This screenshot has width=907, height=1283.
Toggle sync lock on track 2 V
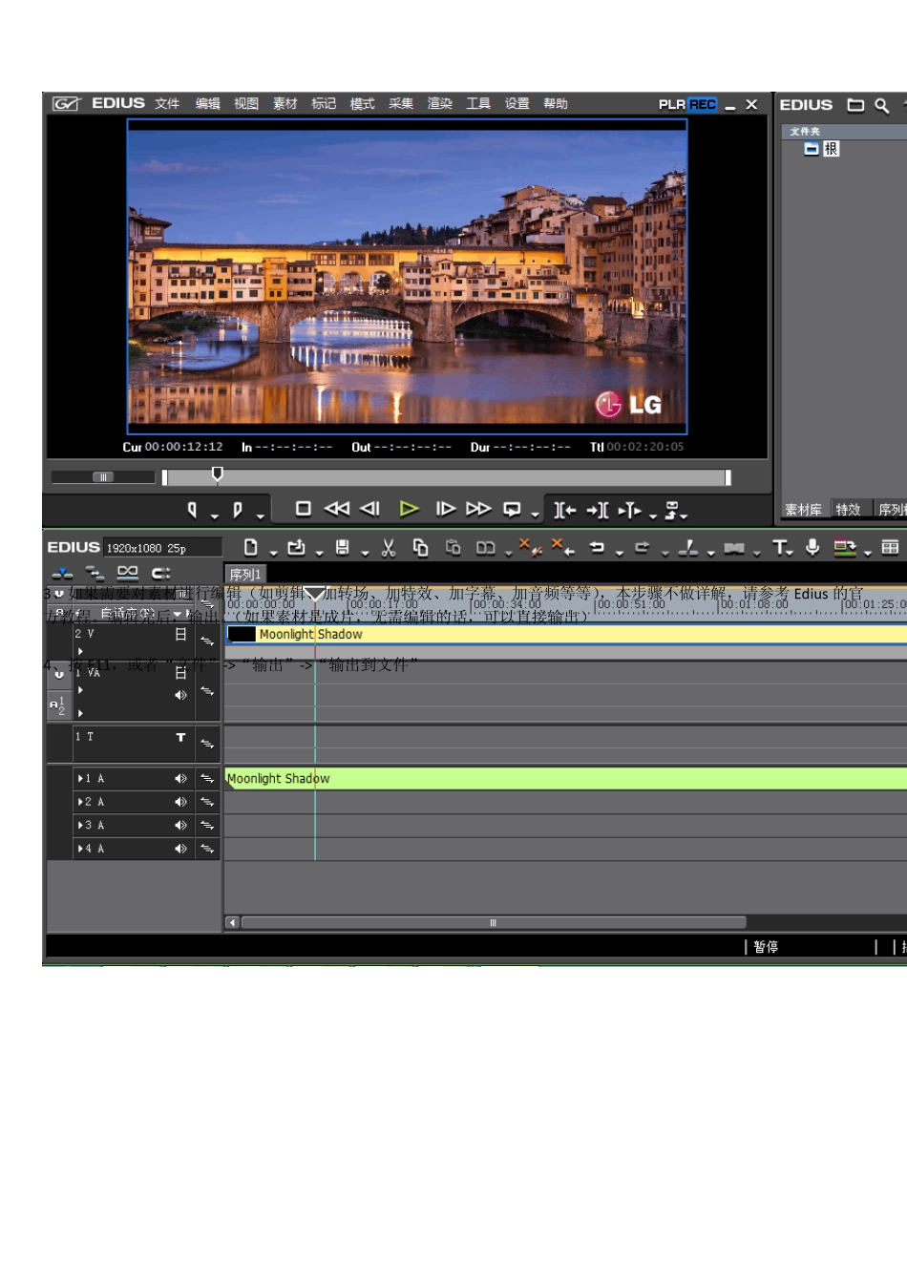tap(207, 641)
